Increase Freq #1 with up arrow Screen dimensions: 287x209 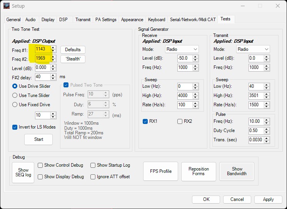coord(53,48)
